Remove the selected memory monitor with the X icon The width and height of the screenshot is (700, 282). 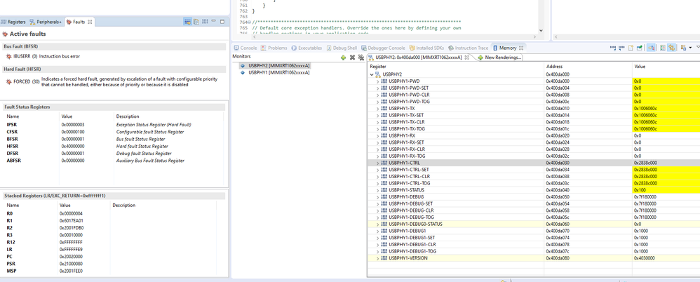coord(352,57)
